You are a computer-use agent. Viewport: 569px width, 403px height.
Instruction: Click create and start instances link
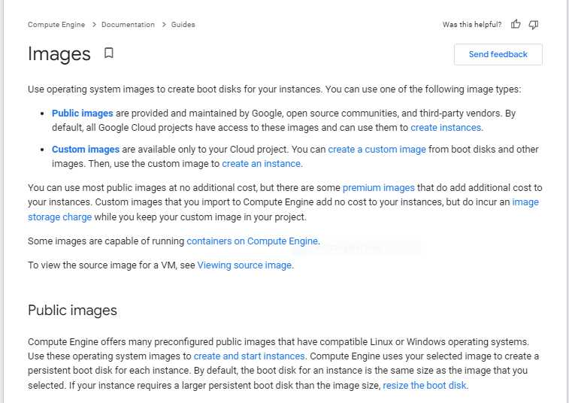click(x=249, y=356)
